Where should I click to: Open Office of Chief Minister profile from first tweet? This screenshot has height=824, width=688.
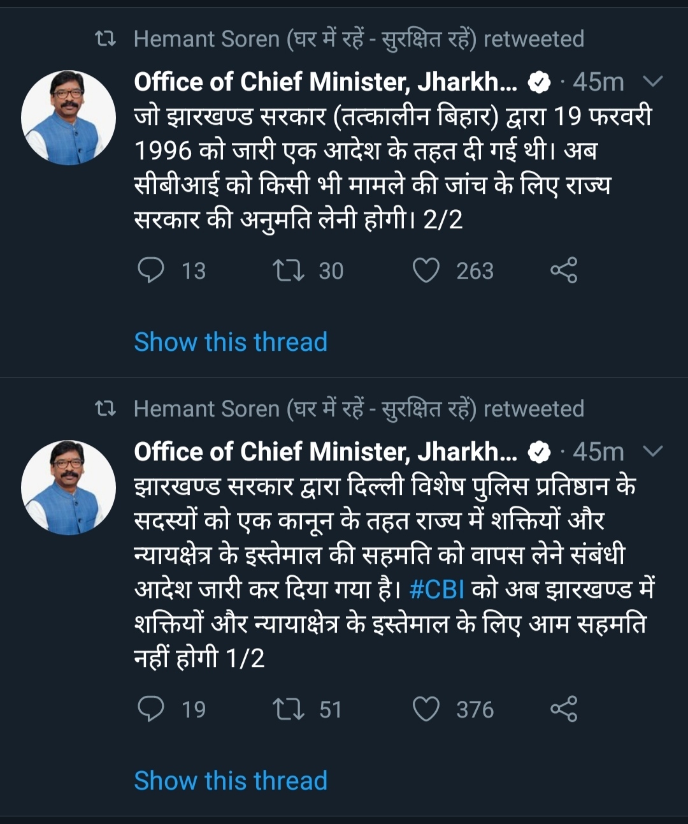pyautogui.click(x=325, y=82)
